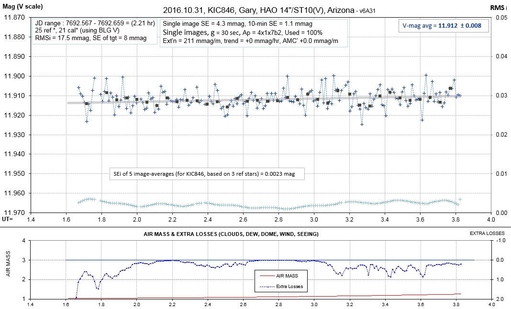Click the Mag (V scale) axis heading
This screenshot has height=309, width=511.
pos(23,7)
